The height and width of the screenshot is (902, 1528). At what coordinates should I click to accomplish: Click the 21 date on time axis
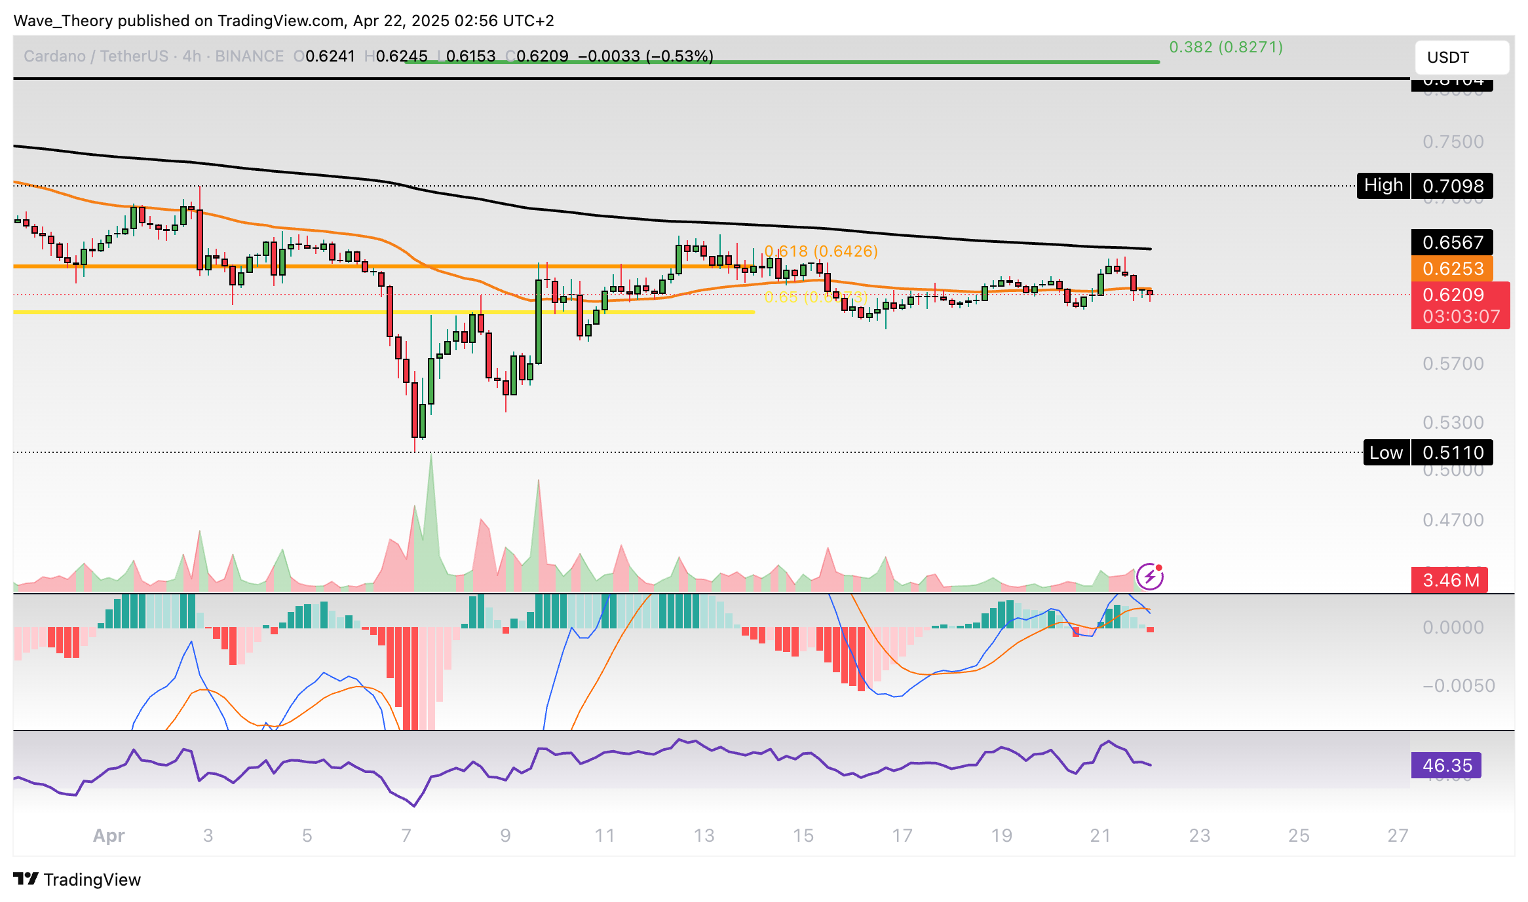click(x=1100, y=835)
